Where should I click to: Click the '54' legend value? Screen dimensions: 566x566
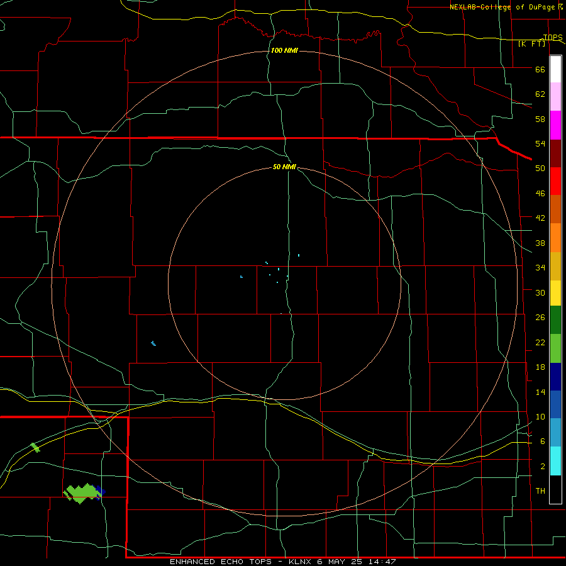(x=540, y=143)
